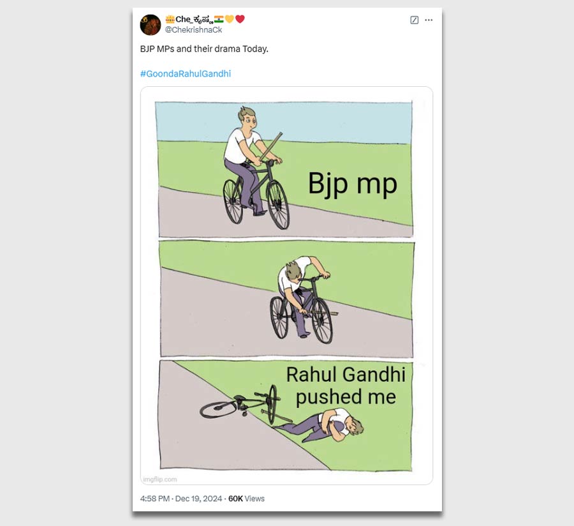Click the yellow heart emoji in the display name
The width and height of the screenshot is (574, 526).
(x=230, y=19)
